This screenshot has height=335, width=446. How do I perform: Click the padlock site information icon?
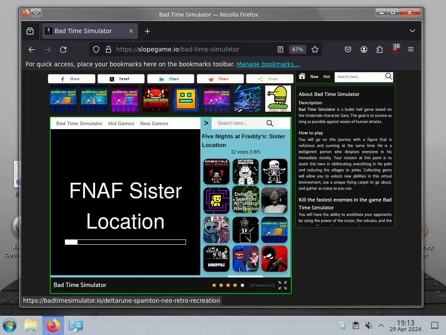pyautogui.click(x=108, y=50)
